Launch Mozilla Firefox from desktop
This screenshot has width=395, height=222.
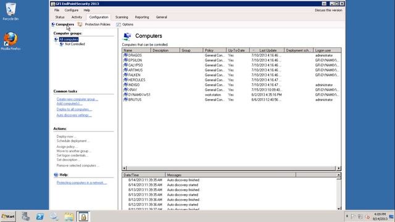pos(10,41)
